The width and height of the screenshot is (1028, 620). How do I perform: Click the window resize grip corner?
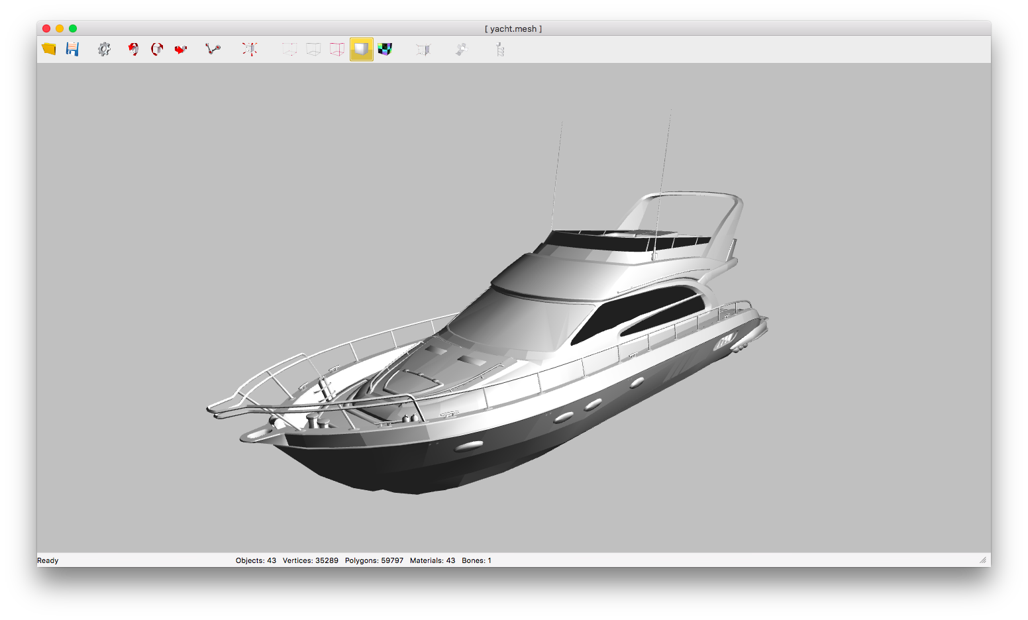tap(983, 560)
